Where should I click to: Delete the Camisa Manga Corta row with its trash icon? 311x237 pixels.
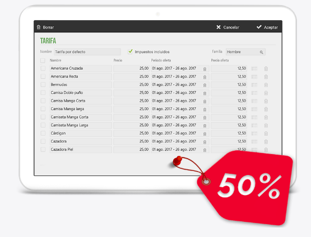266,101
